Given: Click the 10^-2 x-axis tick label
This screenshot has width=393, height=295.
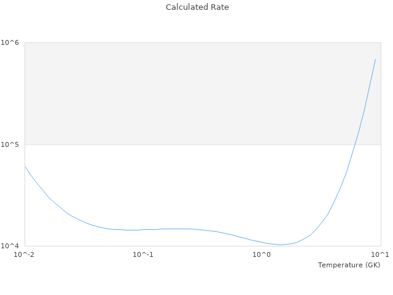Looking at the screenshot, I should 25,254.
